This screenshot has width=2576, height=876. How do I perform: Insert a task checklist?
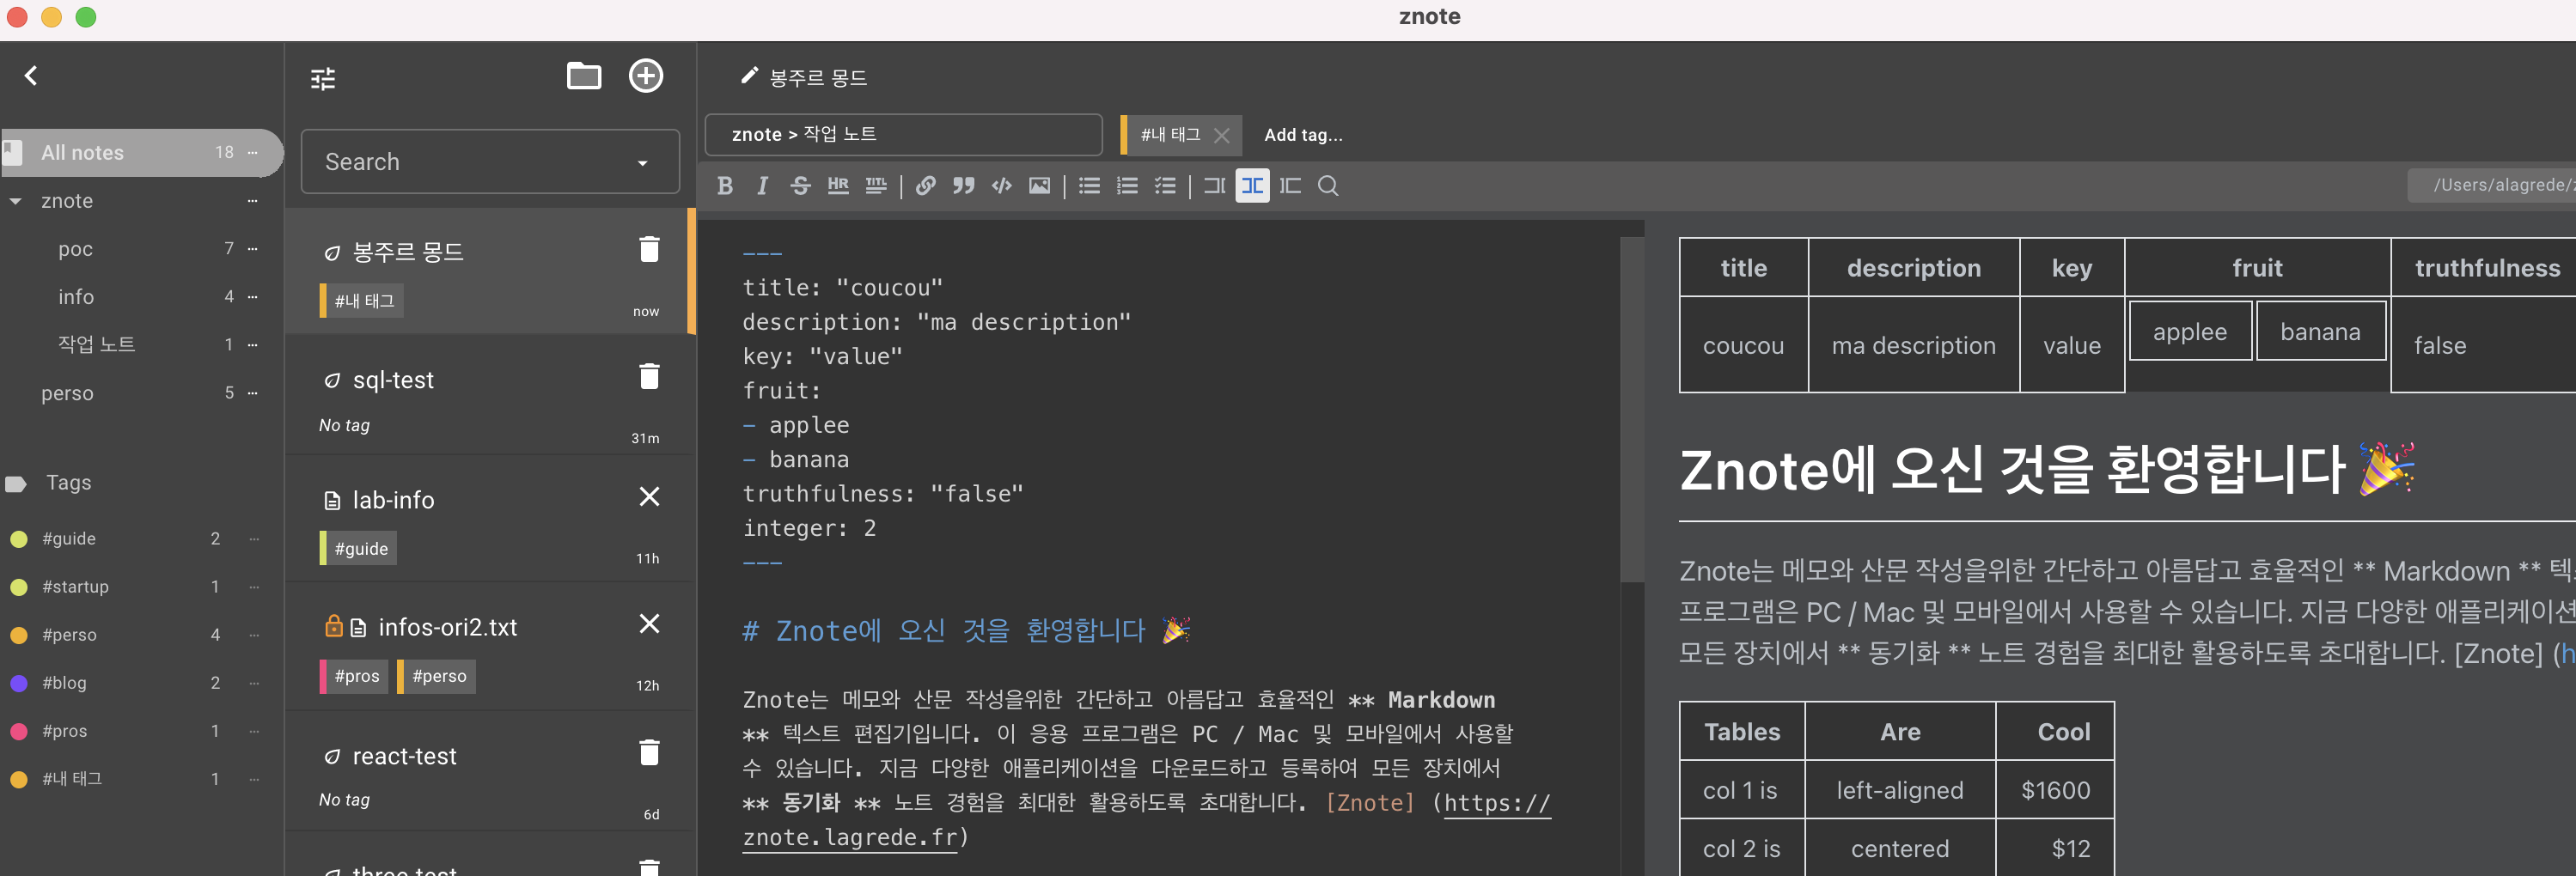tap(1165, 186)
